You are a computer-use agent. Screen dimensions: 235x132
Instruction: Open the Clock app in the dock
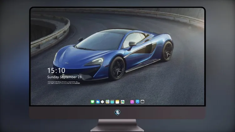pos(102,102)
